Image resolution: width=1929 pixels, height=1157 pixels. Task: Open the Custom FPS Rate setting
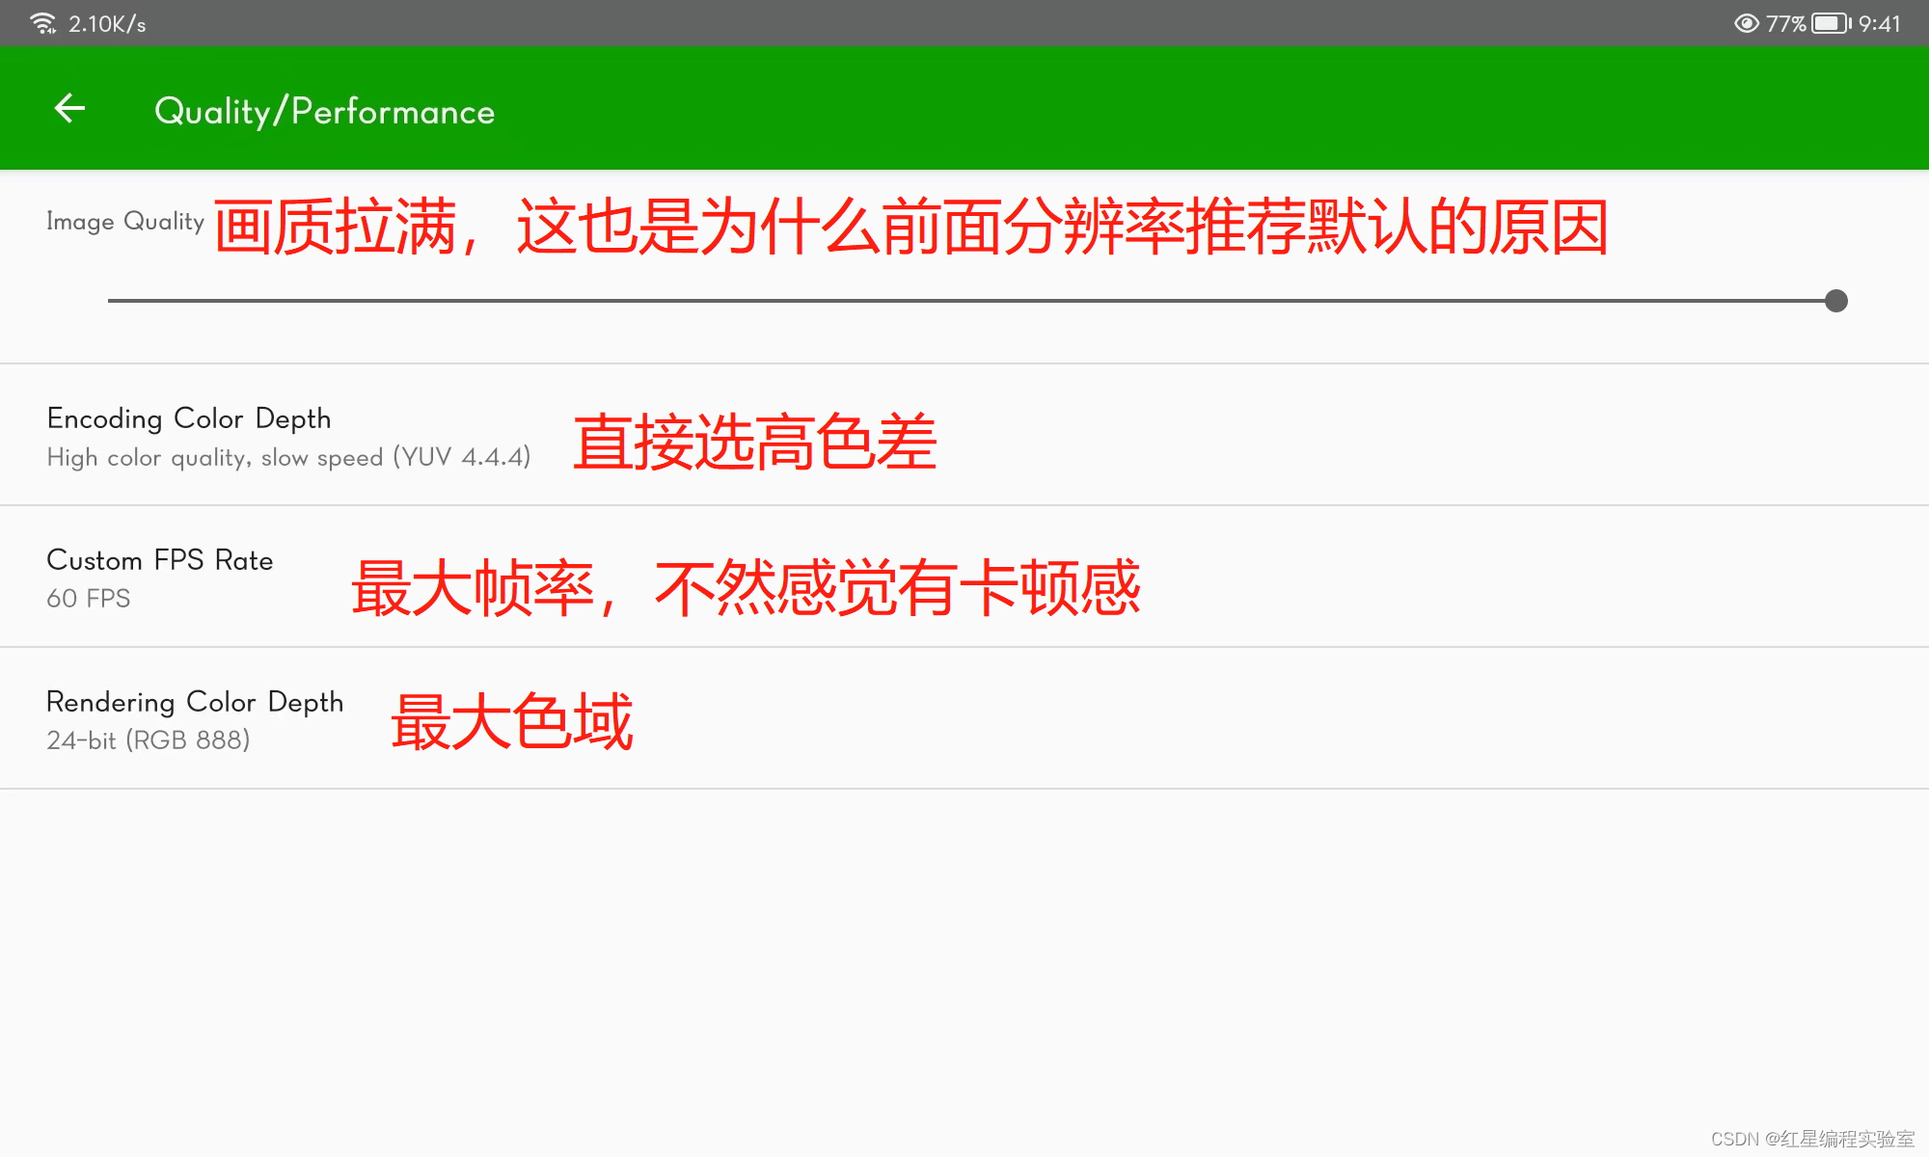coord(160,560)
